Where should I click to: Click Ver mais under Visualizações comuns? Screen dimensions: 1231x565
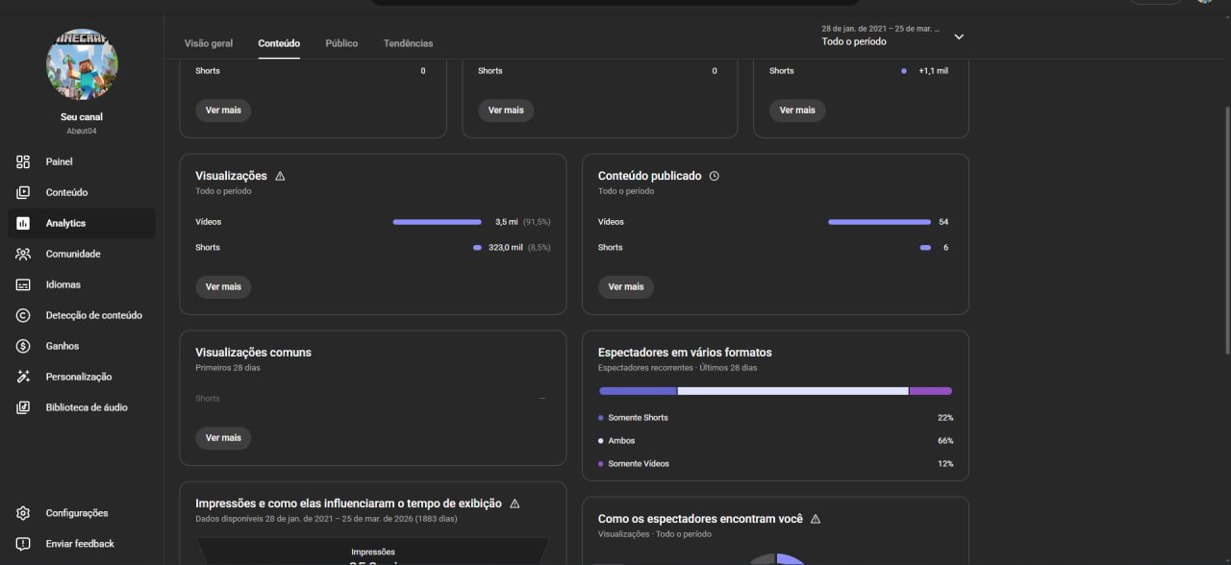223,437
